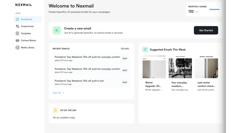Click the No tip available today text
Viewport: 237px width, 133px height.
(x=64, y=118)
